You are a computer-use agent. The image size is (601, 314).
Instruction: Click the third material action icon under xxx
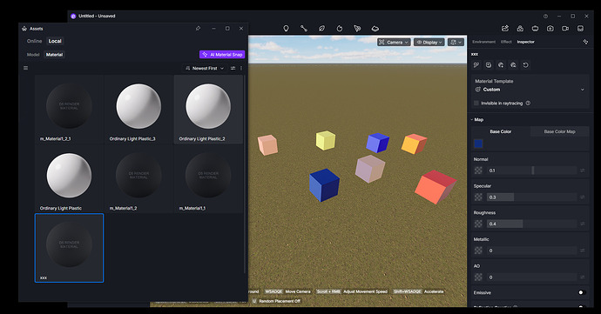pos(501,65)
